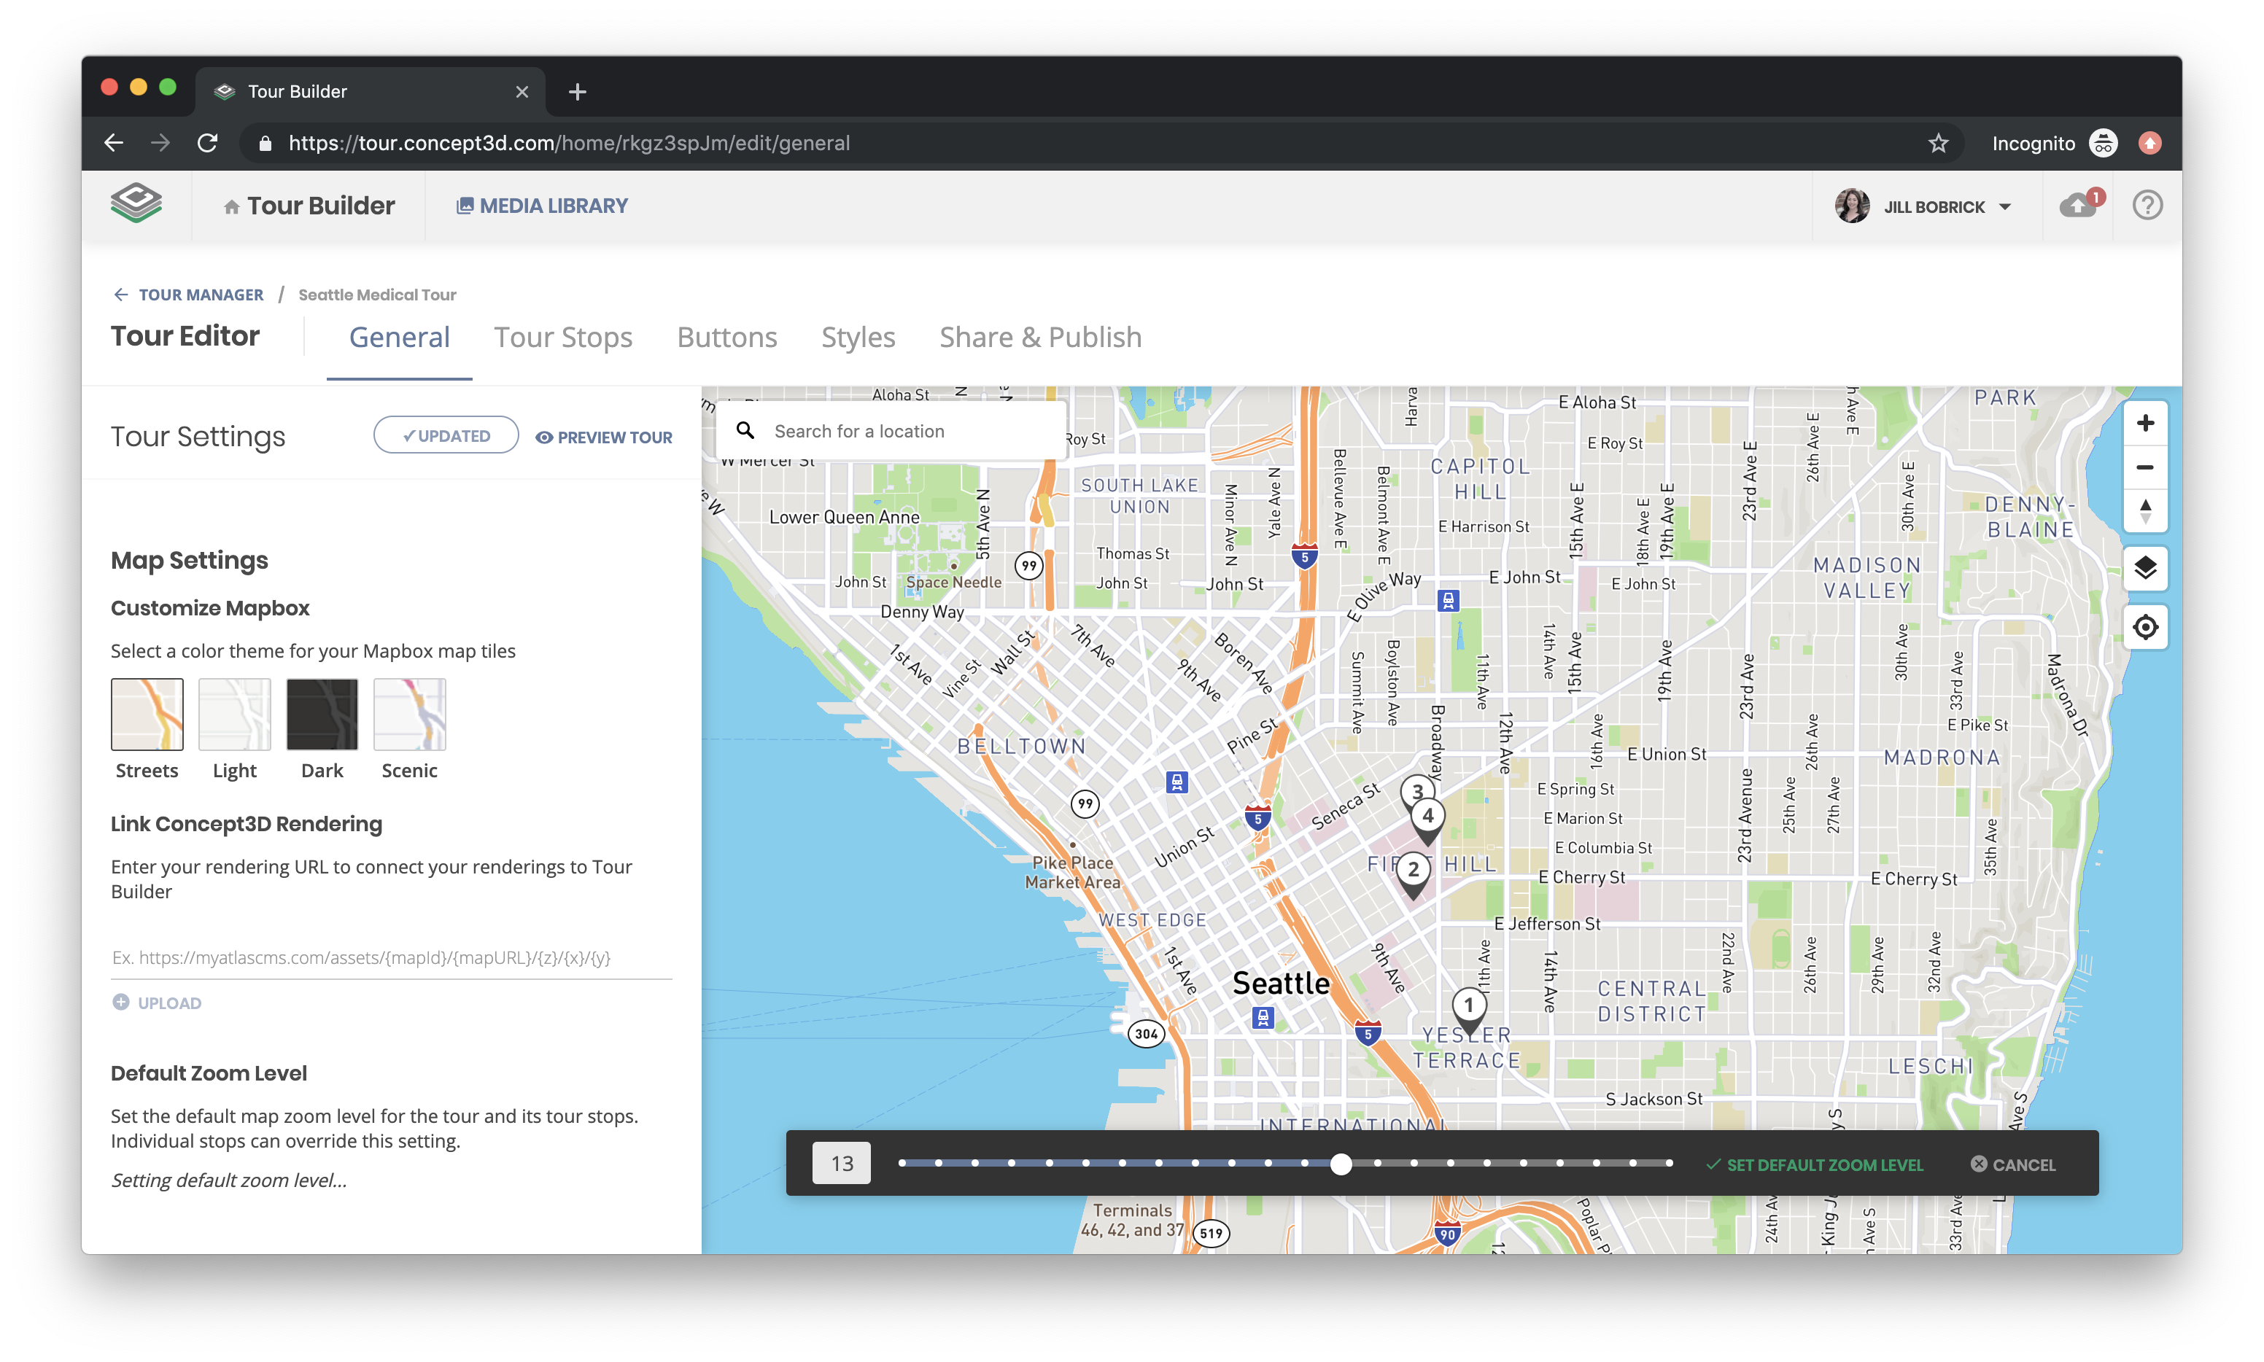Screen dimensions: 2264x1362
Task: Click the first dot on zoom slider
Action: point(902,1163)
